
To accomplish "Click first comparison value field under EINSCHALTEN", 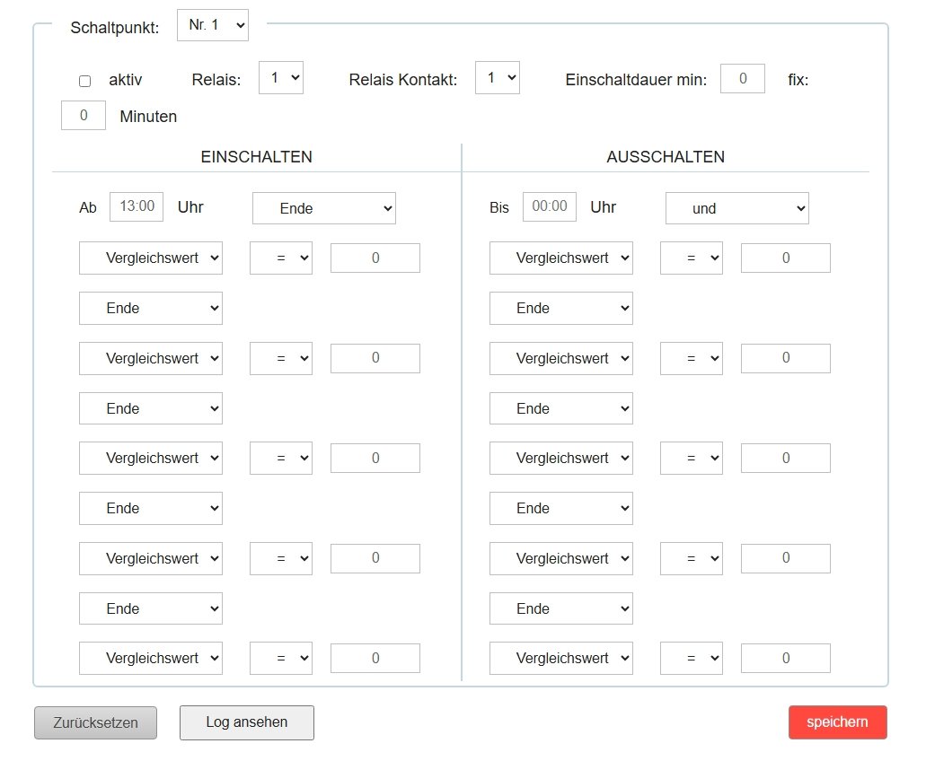I will [375, 258].
